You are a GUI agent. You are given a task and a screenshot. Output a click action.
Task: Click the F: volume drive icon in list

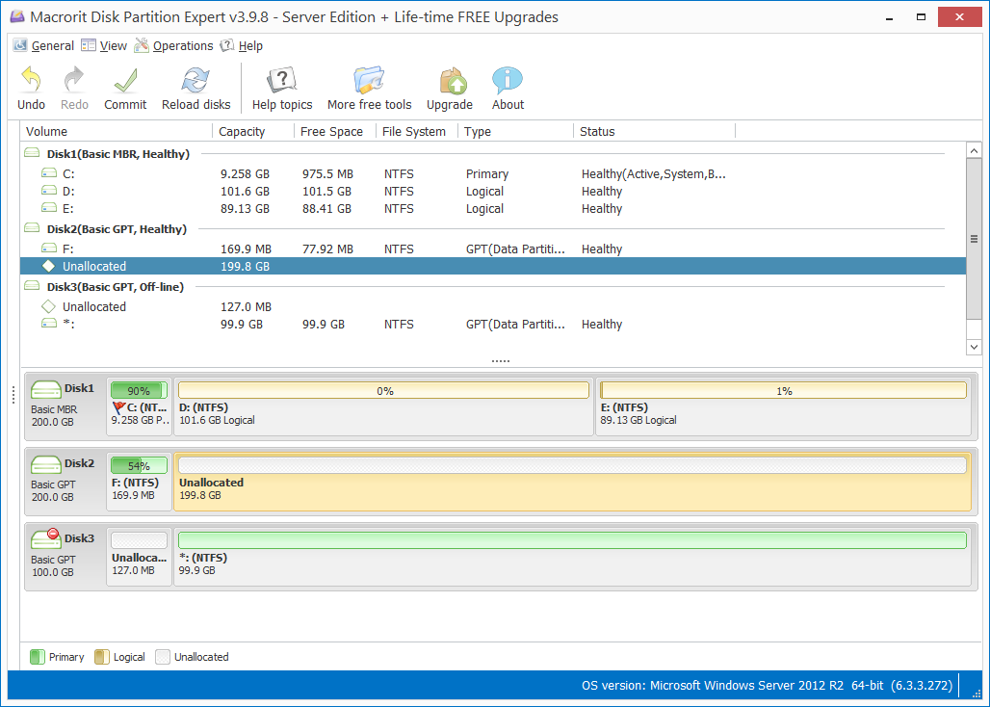point(48,249)
